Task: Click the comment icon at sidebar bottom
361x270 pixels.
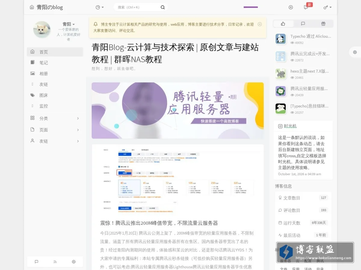Action: [x=36, y=262]
